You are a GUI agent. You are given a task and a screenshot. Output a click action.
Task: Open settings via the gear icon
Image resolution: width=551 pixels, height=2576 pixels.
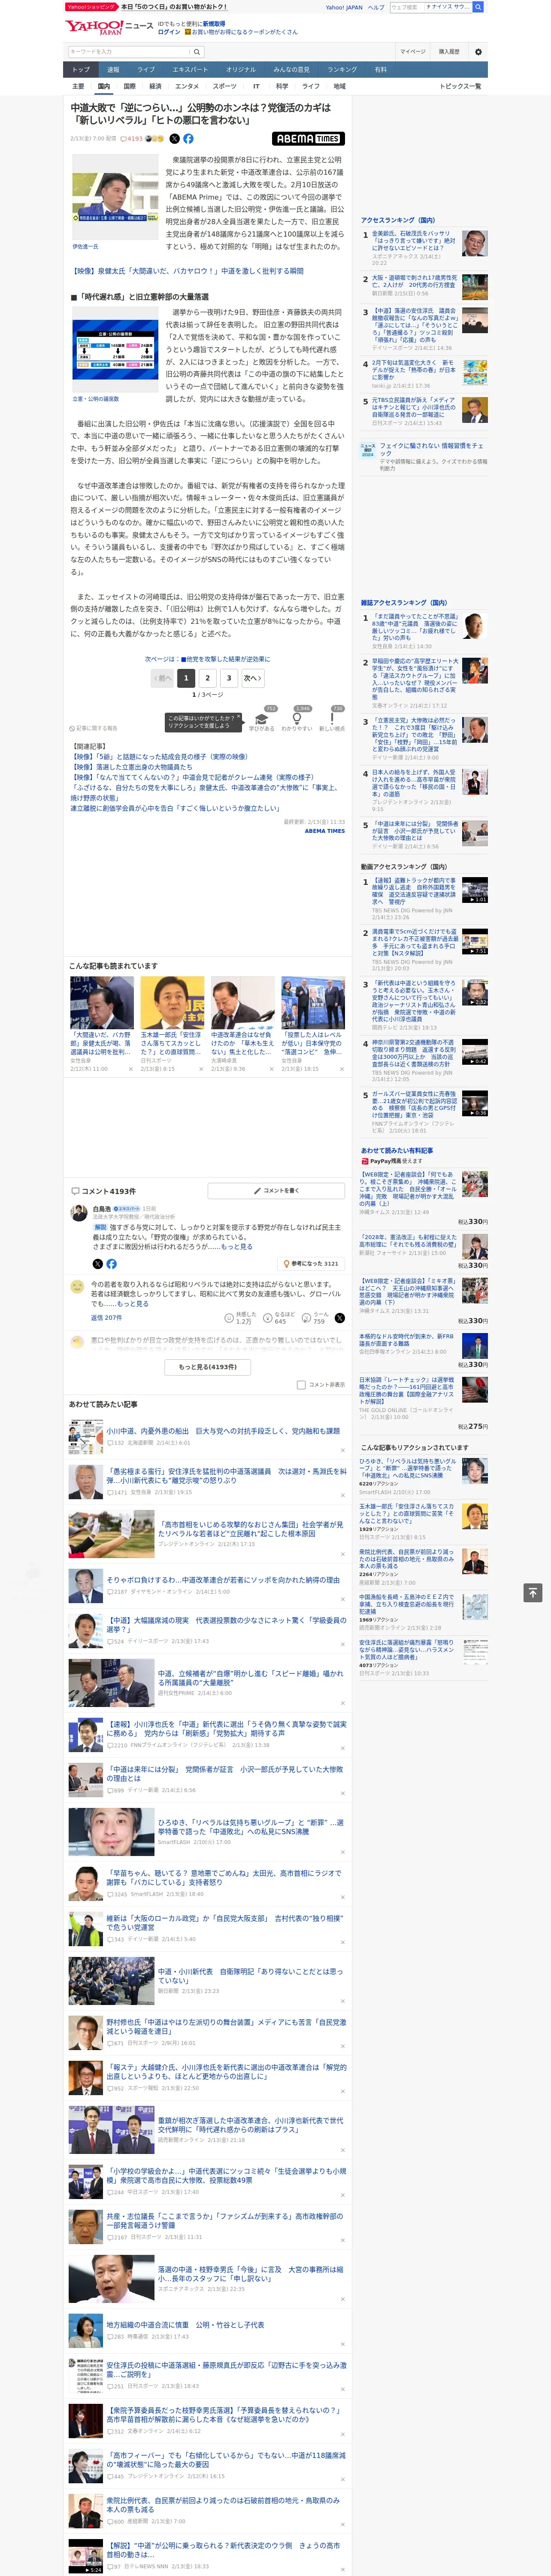click(x=478, y=51)
